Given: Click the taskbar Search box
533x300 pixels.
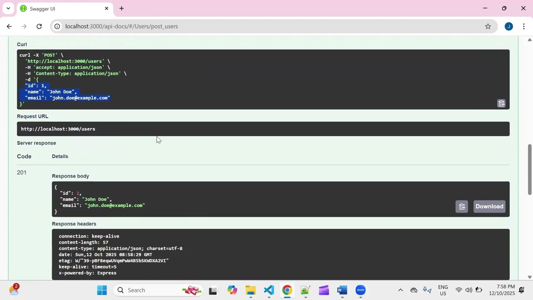Looking at the screenshot, I should point(158,290).
